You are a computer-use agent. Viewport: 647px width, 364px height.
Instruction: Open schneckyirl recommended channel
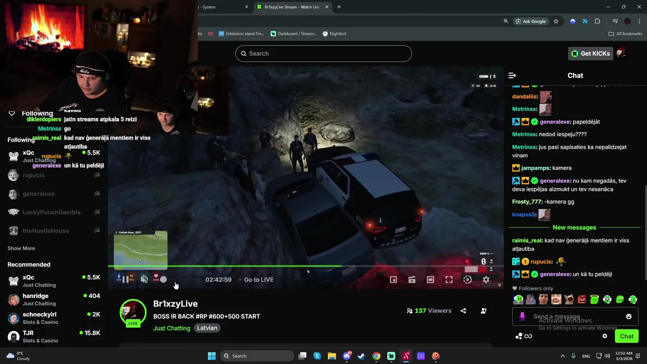pyautogui.click(x=54, y=318)
